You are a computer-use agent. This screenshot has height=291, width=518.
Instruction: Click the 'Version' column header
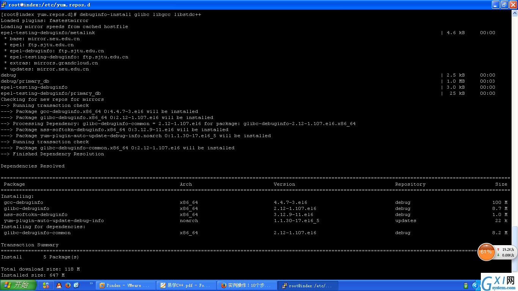coord(284,184)
